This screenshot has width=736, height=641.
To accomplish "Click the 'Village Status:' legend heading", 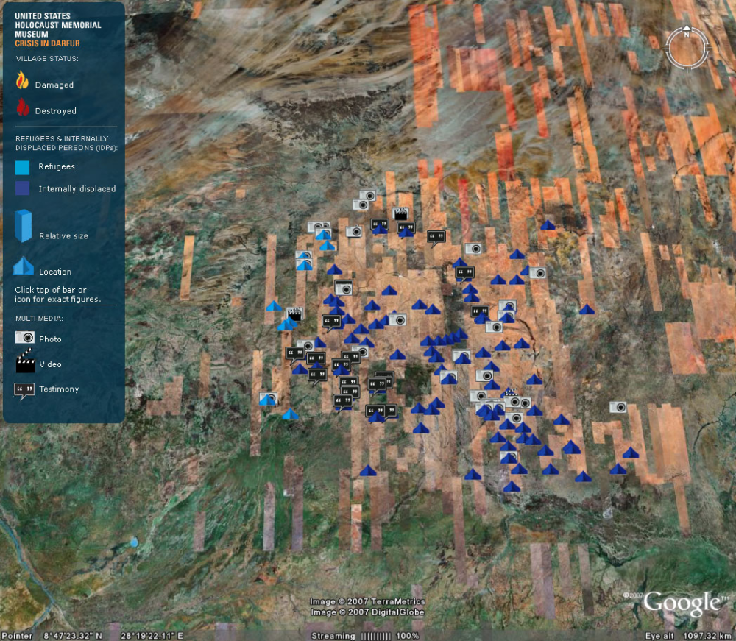I will (x=47, y=59).
